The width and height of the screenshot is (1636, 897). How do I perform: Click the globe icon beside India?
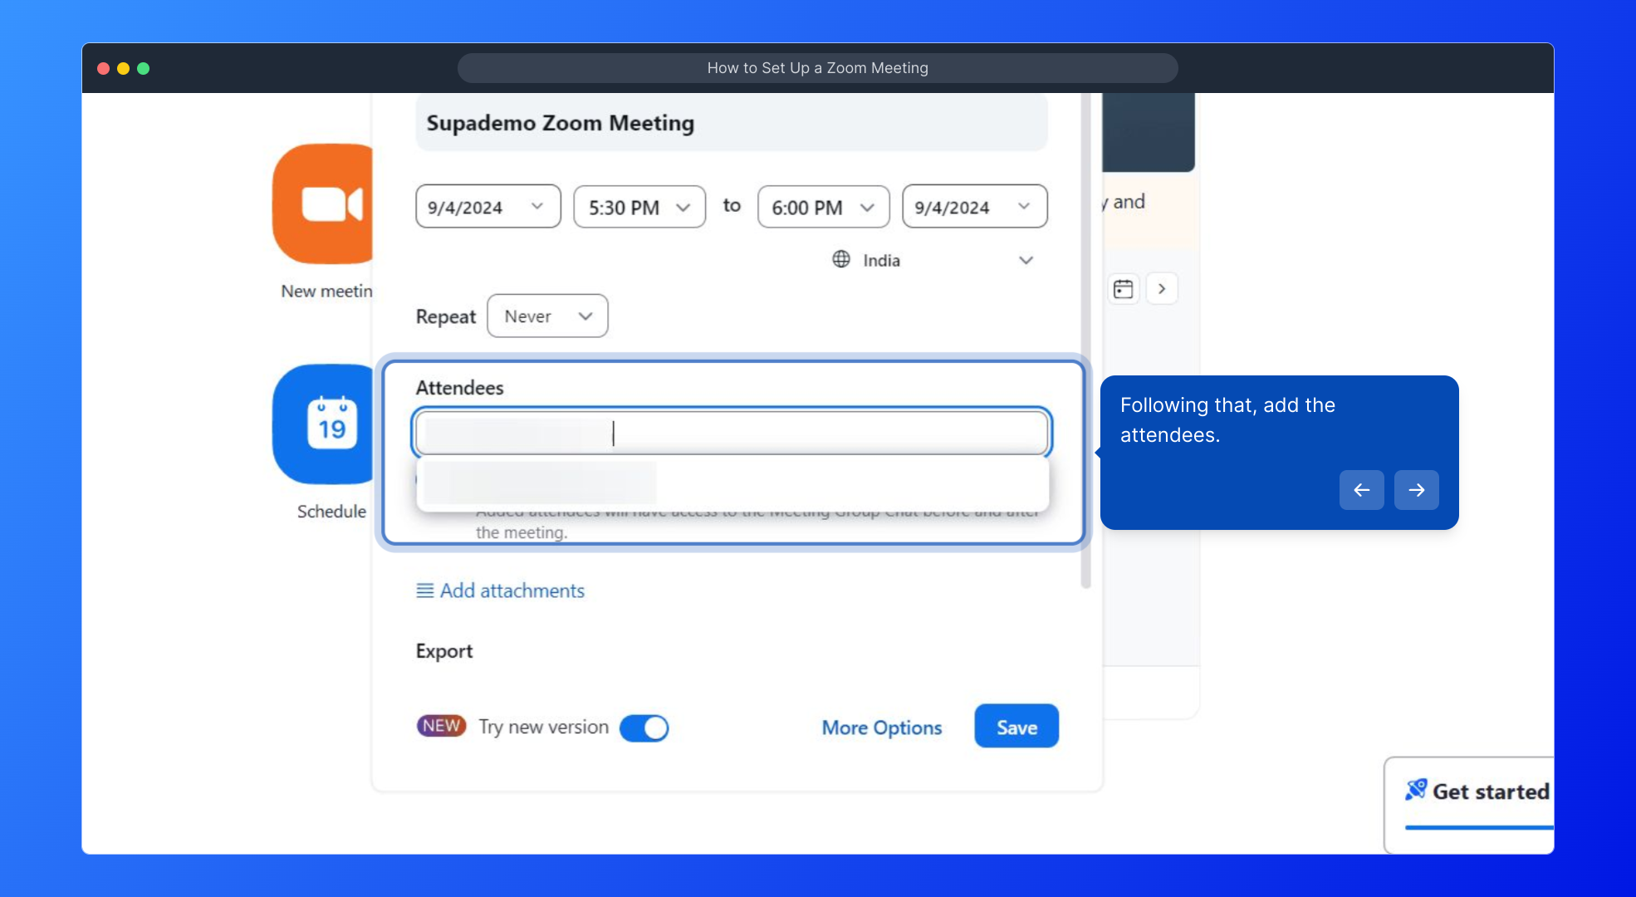[x=841, y=259]
